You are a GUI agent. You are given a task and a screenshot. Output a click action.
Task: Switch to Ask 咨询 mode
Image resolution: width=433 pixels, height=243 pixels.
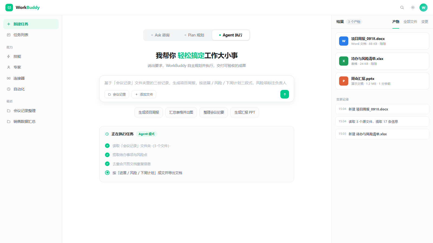160,35
